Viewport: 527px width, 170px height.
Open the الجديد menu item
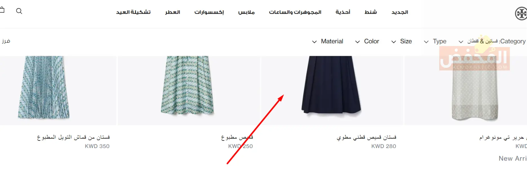click(x=400, y=12)
